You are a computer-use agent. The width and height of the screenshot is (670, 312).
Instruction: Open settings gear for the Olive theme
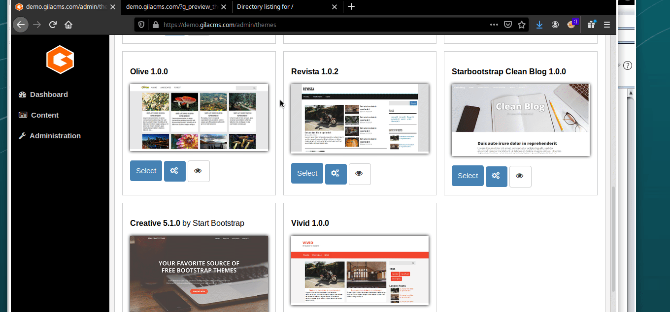coord(174,171)
